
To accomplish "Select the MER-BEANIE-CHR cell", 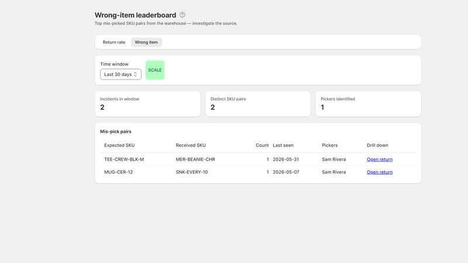I will click(195, 159).
